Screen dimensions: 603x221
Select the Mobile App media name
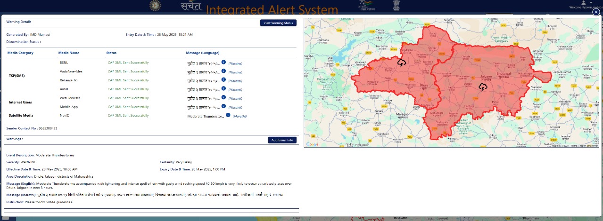pyautogui.click(x=69, y=106)
